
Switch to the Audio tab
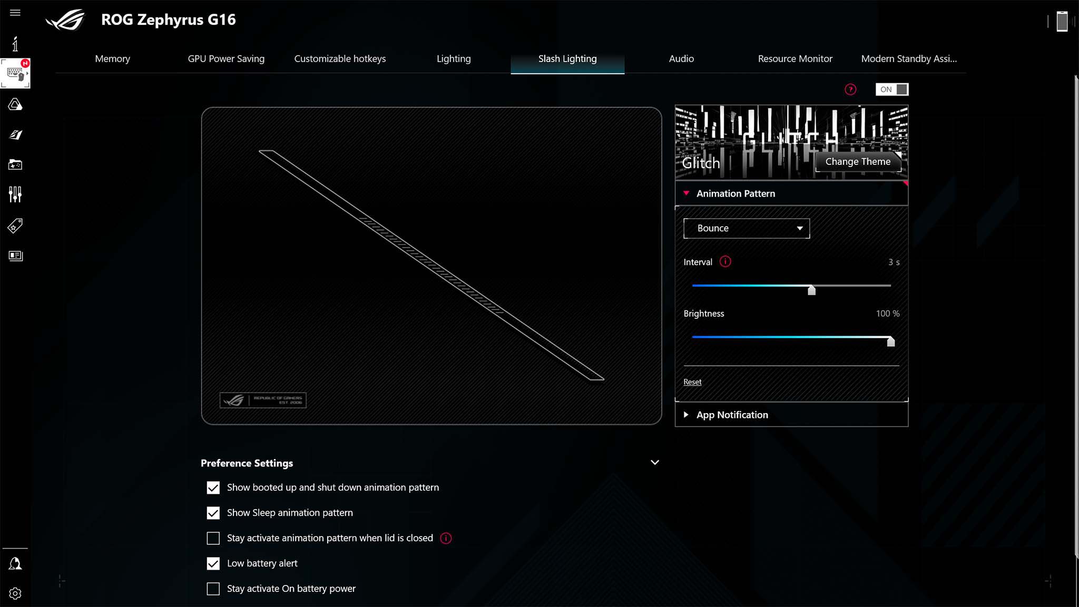tap(681, 58)
